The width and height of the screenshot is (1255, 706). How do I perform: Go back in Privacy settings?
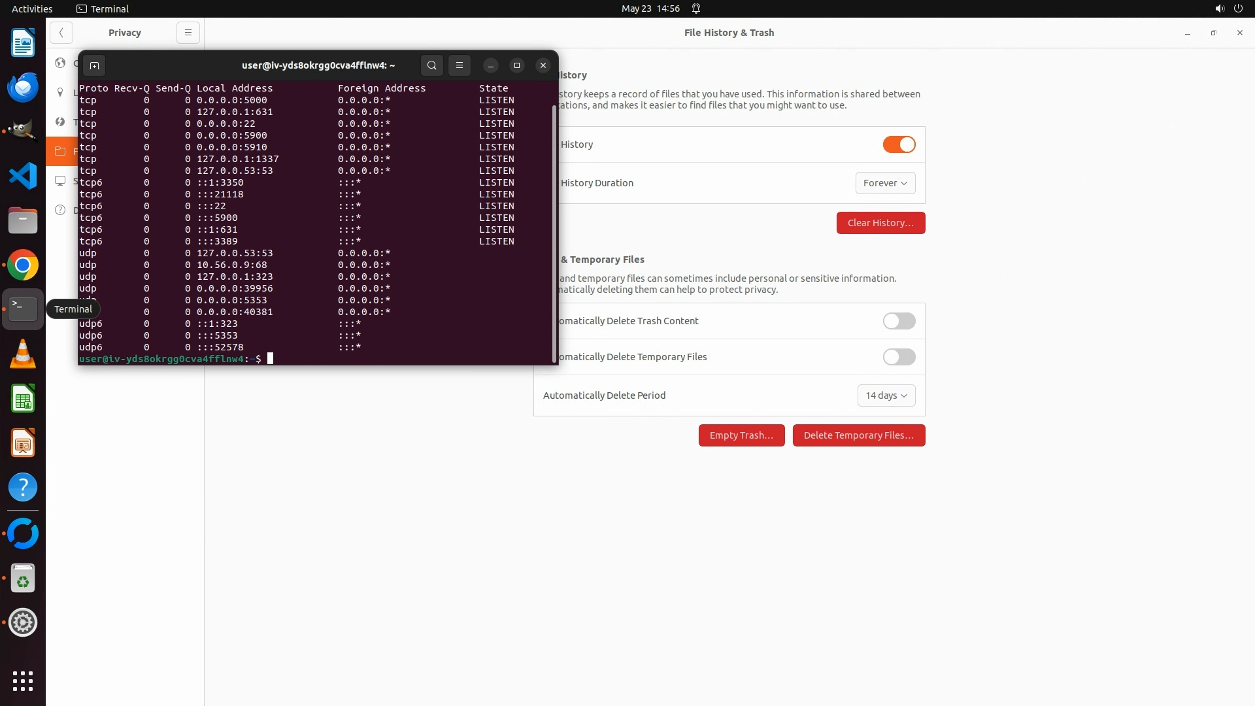coord(61,33)
